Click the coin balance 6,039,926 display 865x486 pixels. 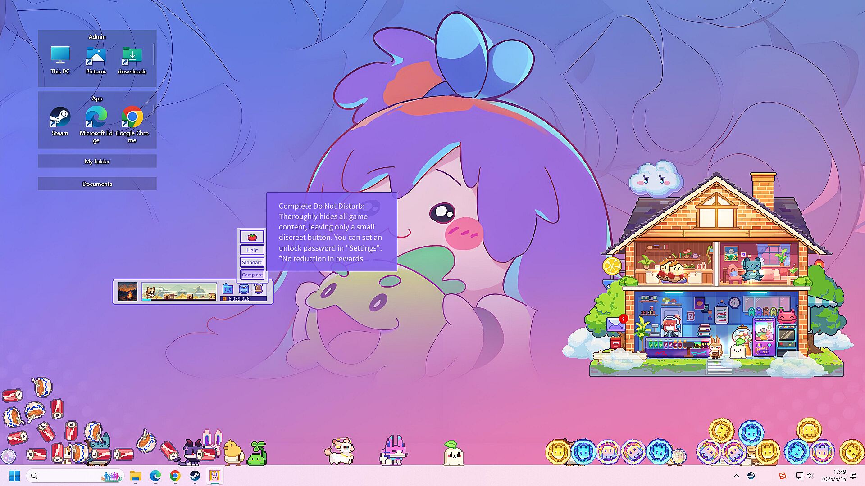(243, 299)
